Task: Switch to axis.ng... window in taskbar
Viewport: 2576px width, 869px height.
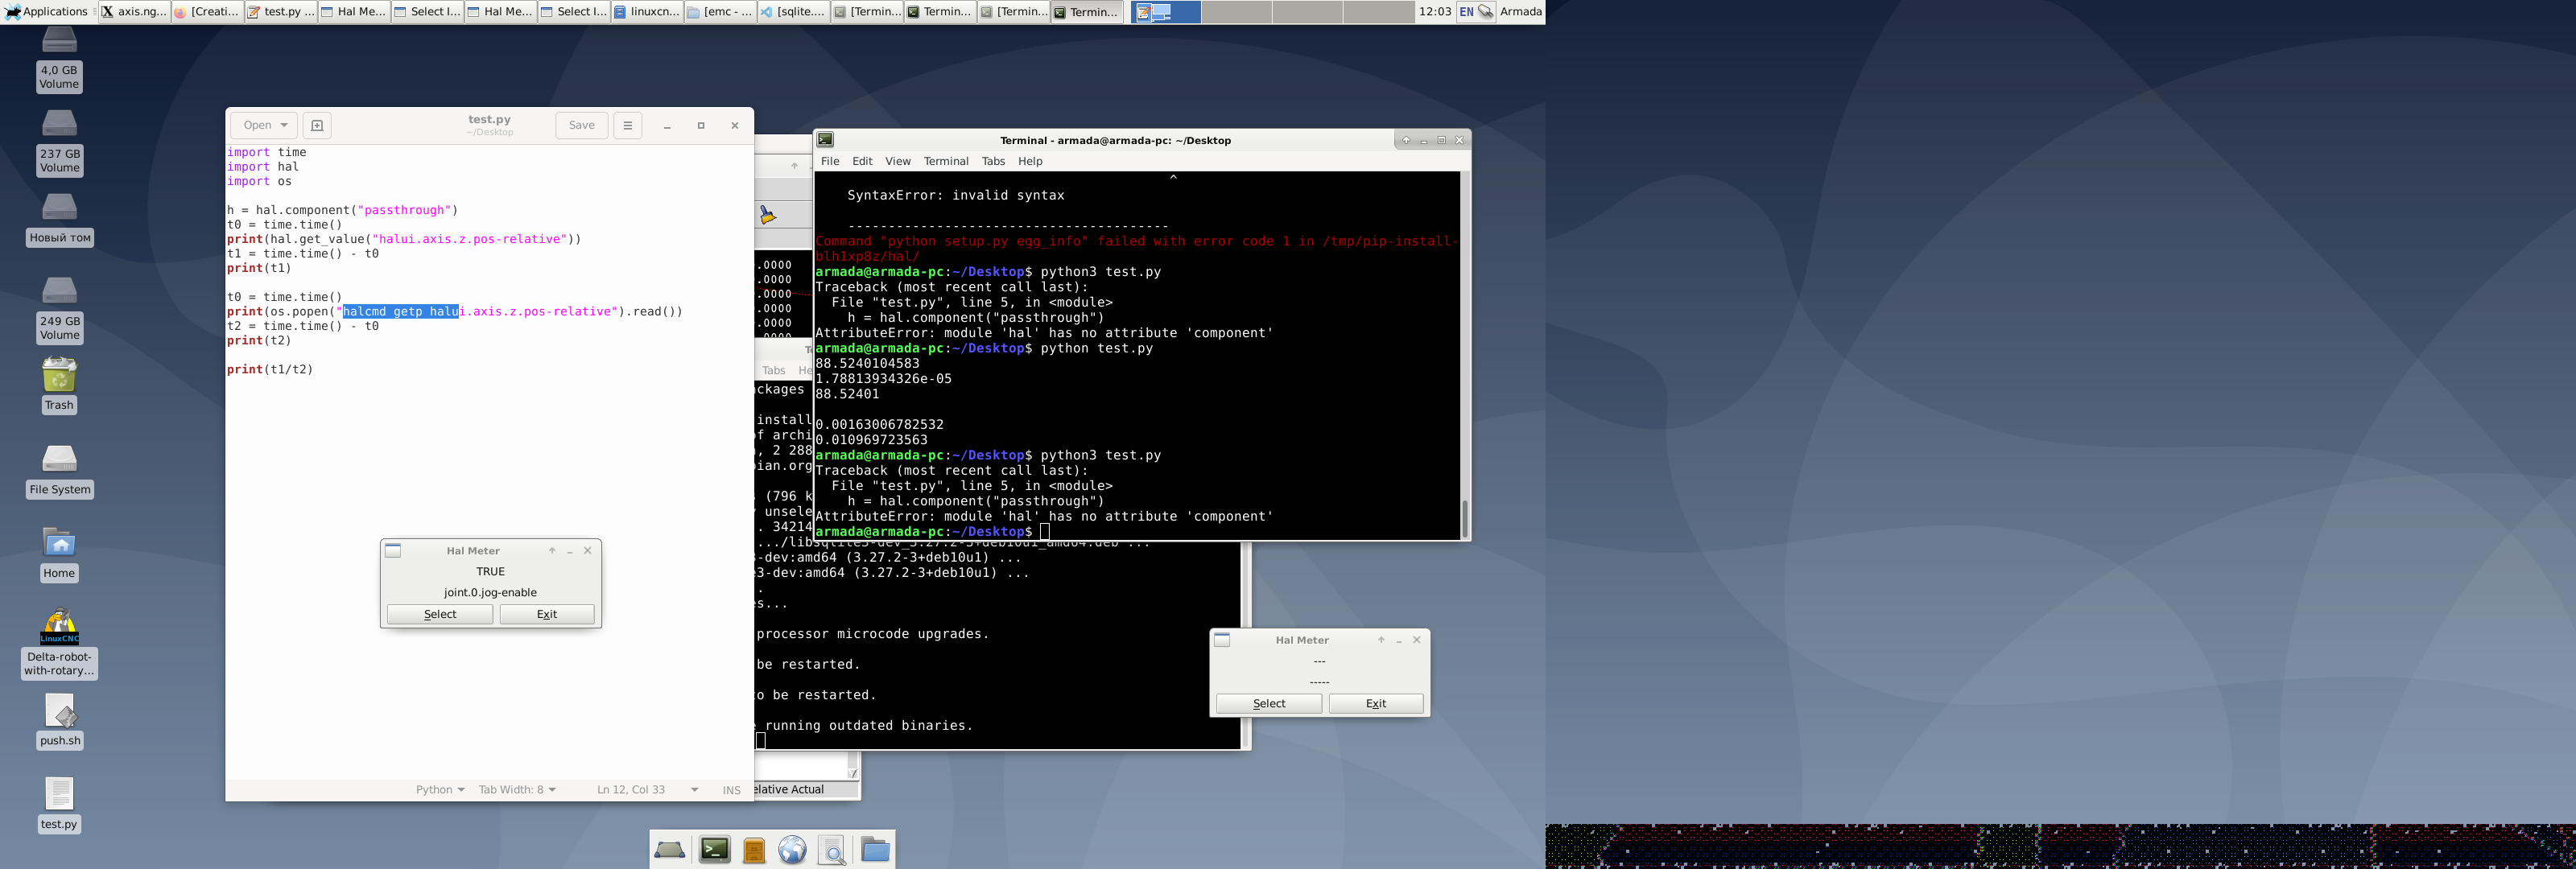Action: pyautogui.click(x=134, y=12)
